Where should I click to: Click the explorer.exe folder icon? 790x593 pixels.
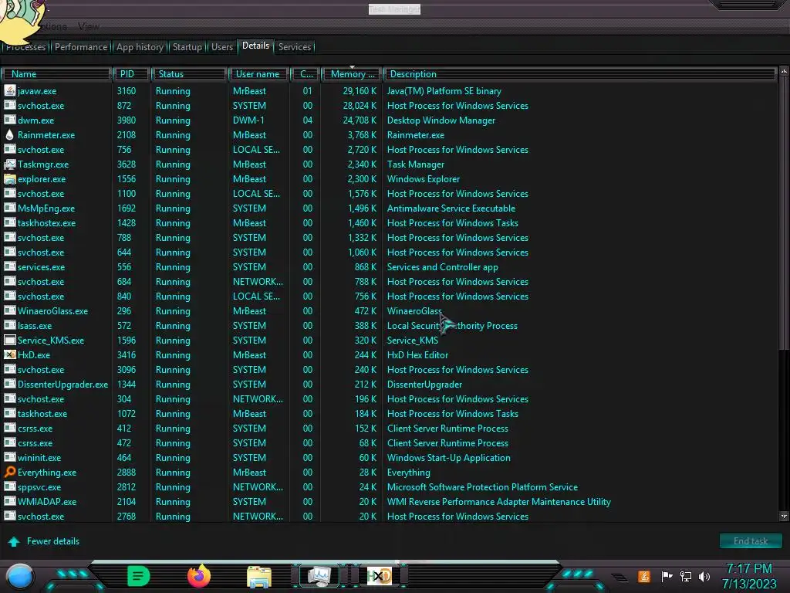click(x=9, y=178)
